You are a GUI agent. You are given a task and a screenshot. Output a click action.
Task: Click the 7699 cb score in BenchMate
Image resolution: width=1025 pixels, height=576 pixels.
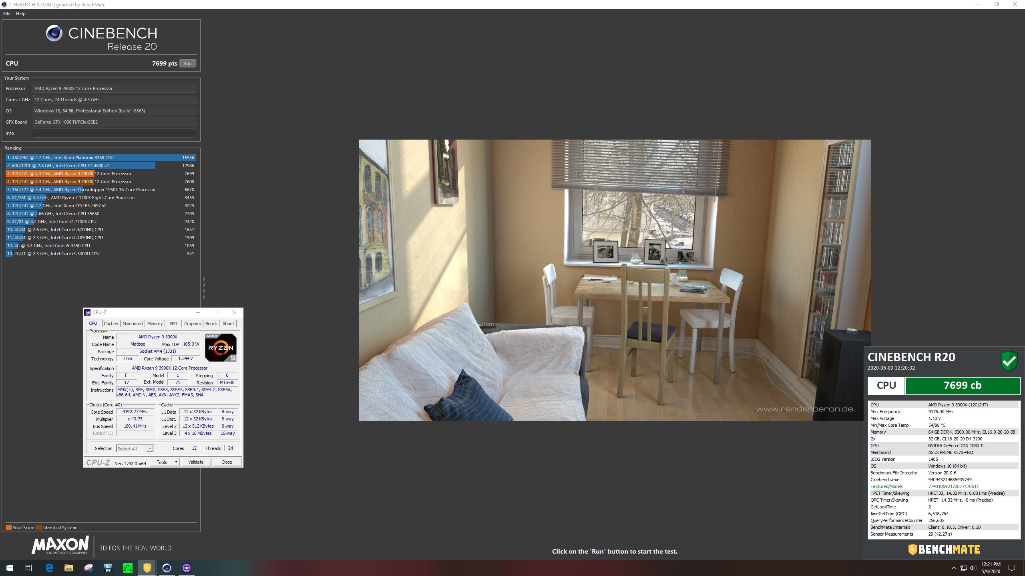963,386
